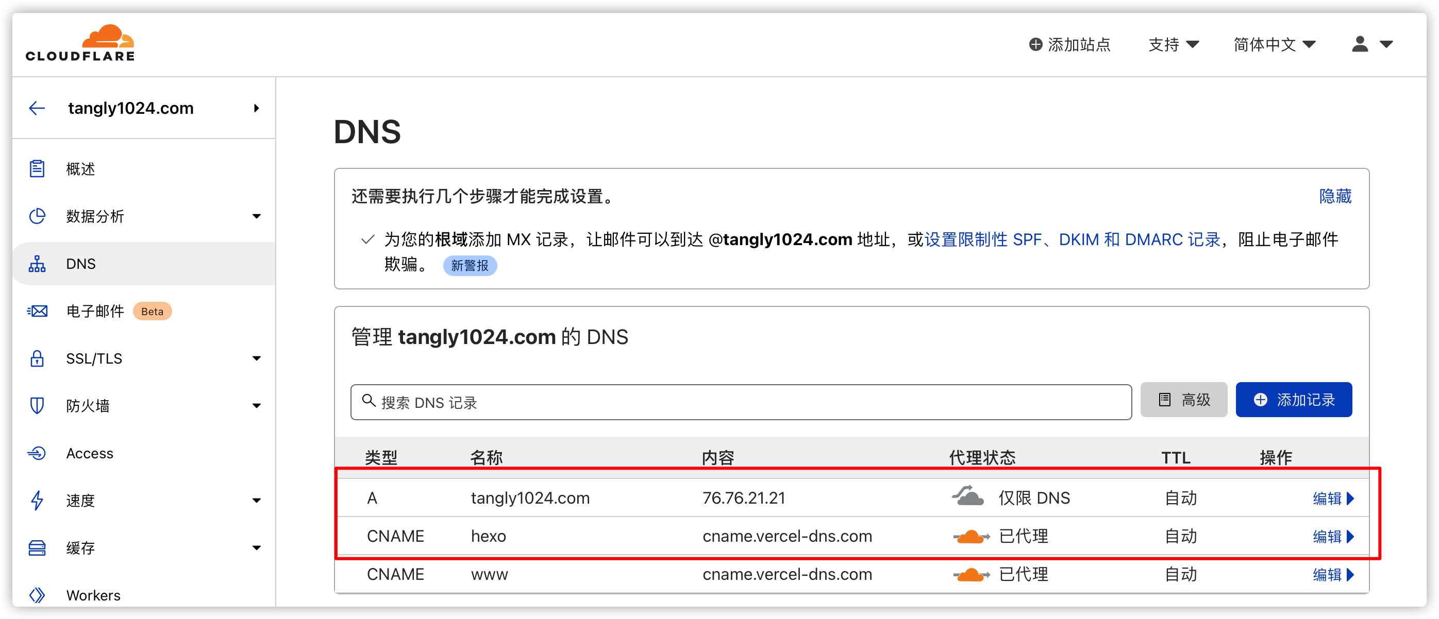This screenshot has width=1439, height=619.
Task: Open the 设置限制性 SPF、DKIM 和 DMARC 记录 link
Action: coord(1073,239)
